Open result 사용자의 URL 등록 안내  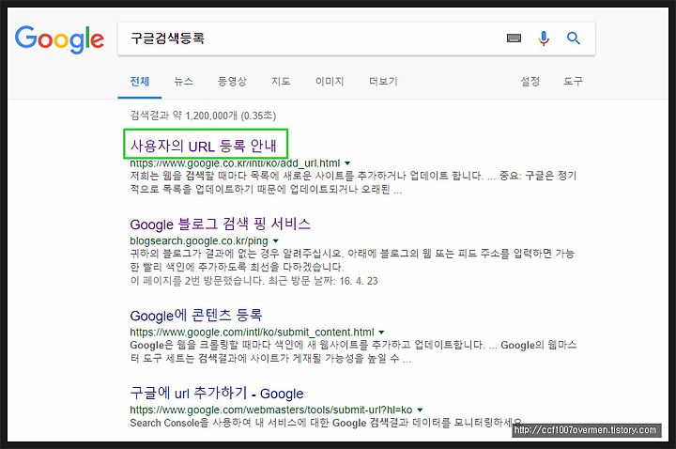pos(204,146)
